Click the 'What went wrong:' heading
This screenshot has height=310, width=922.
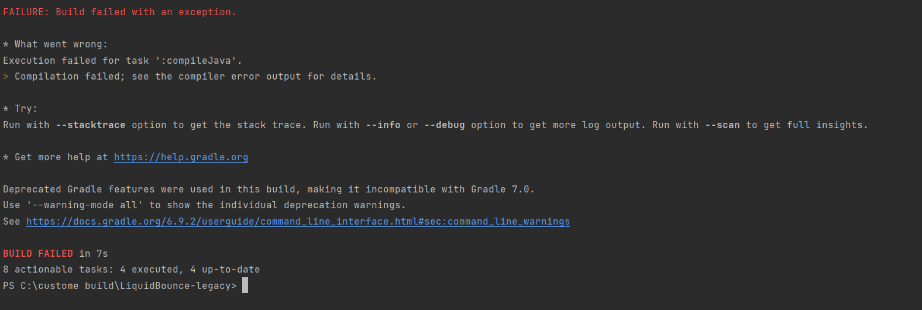61,44
